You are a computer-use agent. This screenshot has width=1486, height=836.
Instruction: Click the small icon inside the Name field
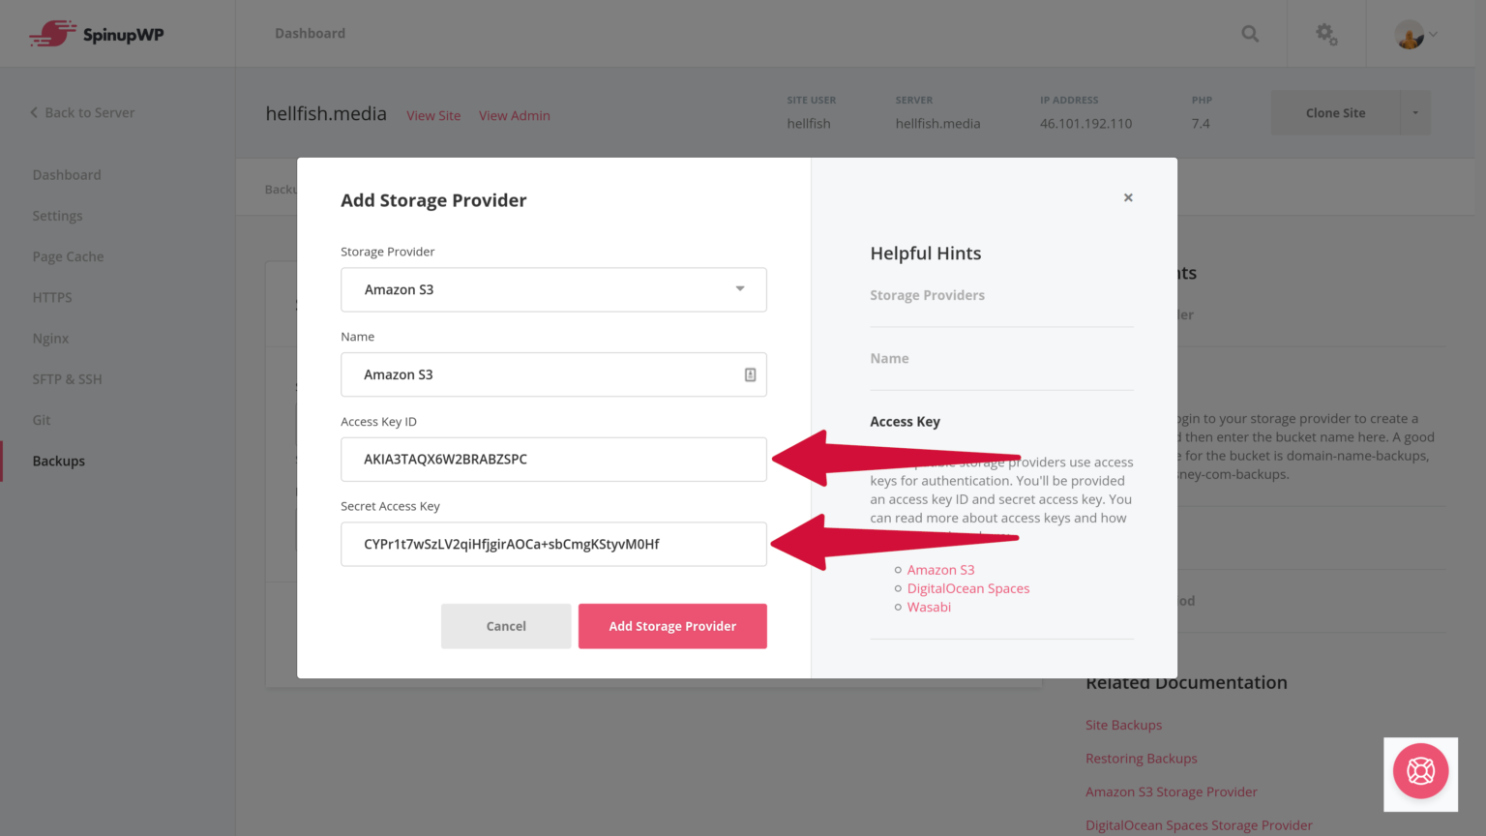tap(750, 373)
